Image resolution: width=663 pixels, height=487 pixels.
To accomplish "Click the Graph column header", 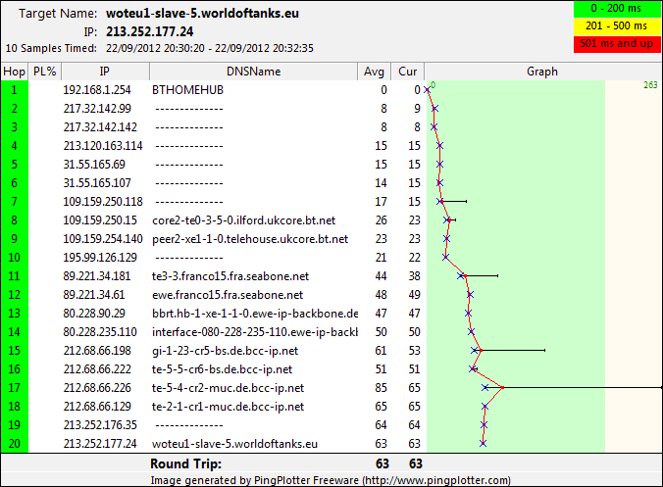I will point(542,72).
